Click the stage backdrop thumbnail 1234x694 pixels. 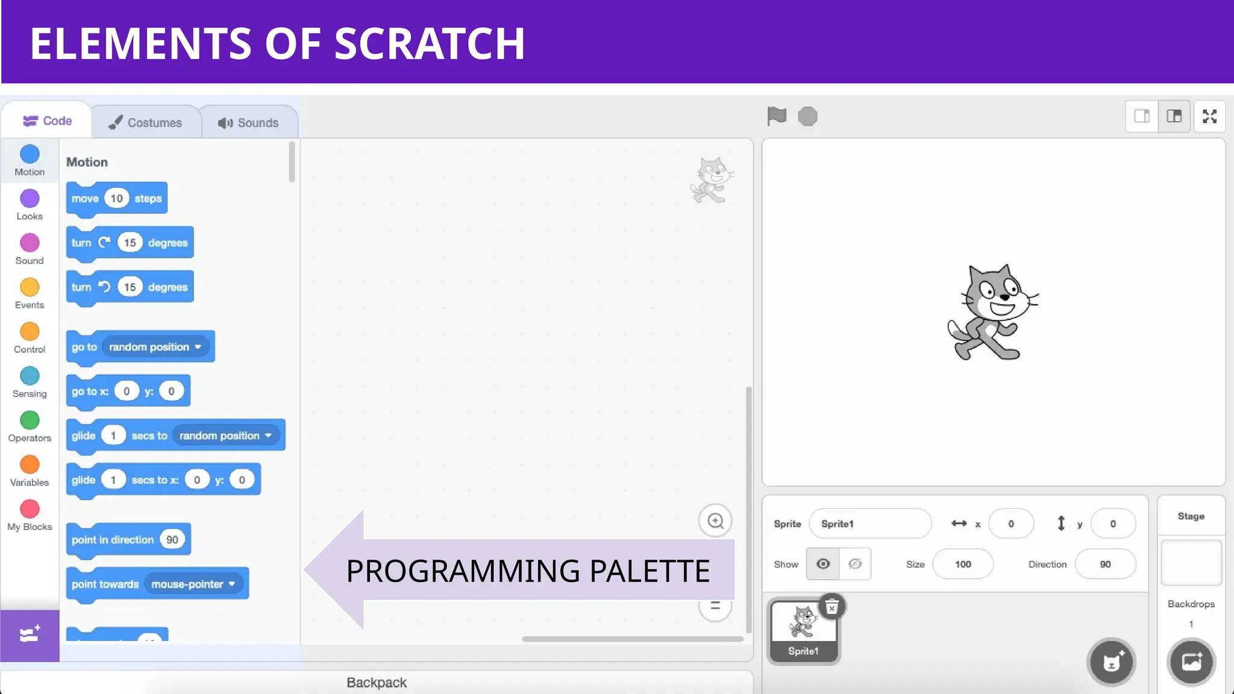[1191, 563]
